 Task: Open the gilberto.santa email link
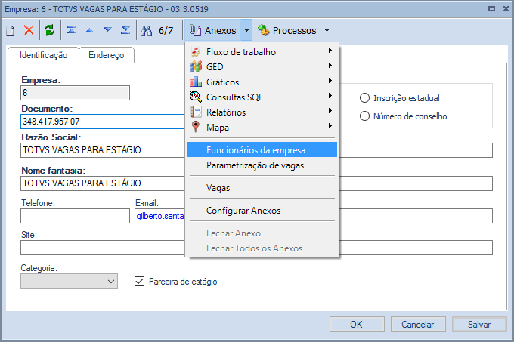point(160,216)
